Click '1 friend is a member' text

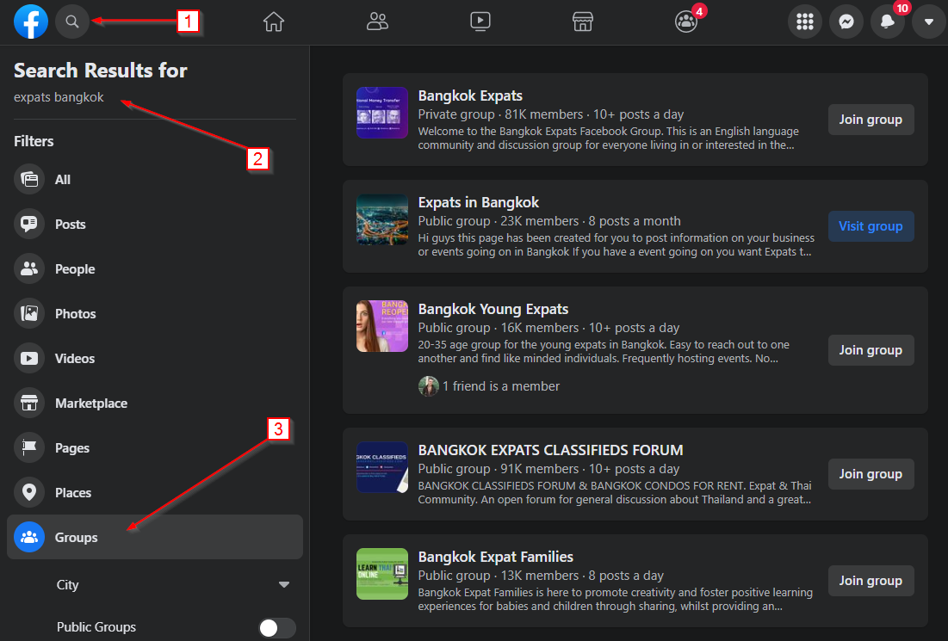click(x=501, y=386)
